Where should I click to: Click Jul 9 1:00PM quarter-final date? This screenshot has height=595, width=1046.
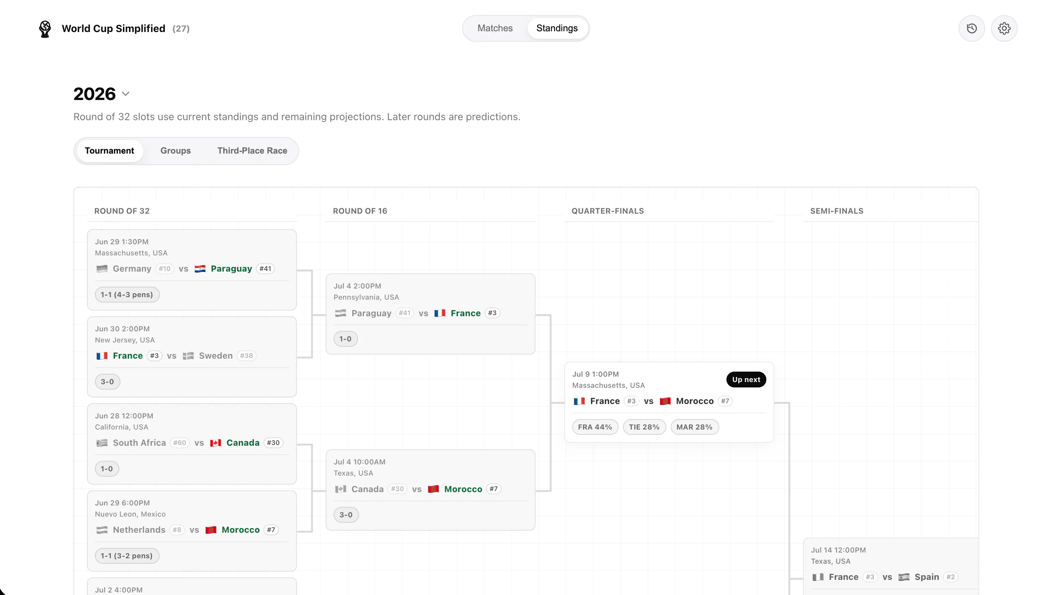pyautogui.click(x=596, y=374)
